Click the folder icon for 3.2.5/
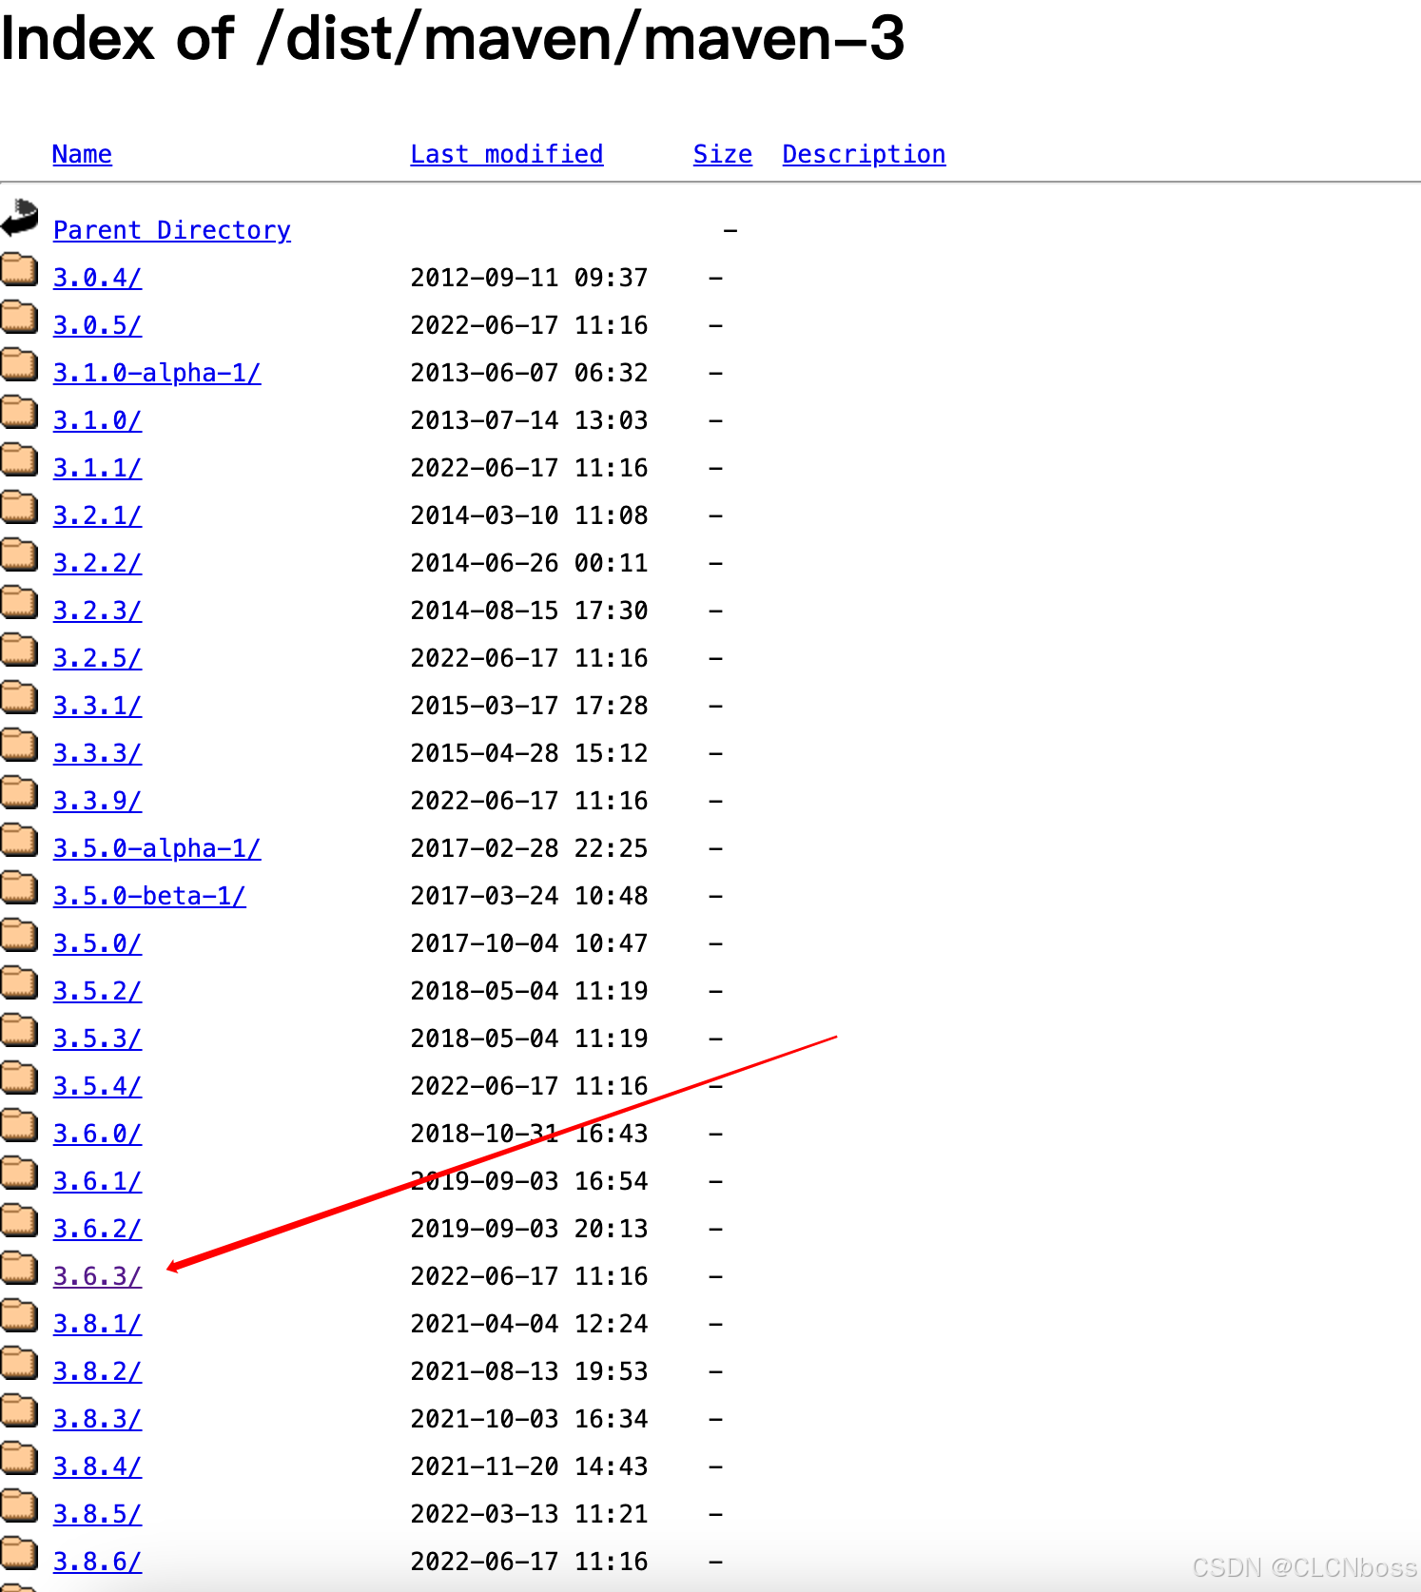This screenshot has width=1421, height=1592. 19,650
